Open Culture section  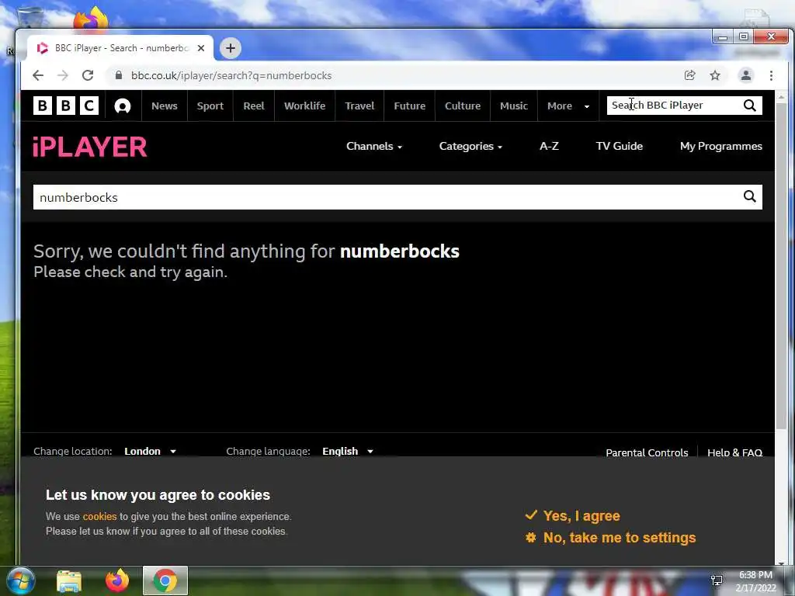coord(463,106)
